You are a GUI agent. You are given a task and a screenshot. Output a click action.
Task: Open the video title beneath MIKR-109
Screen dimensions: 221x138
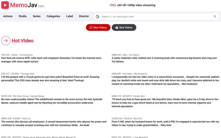165,103
